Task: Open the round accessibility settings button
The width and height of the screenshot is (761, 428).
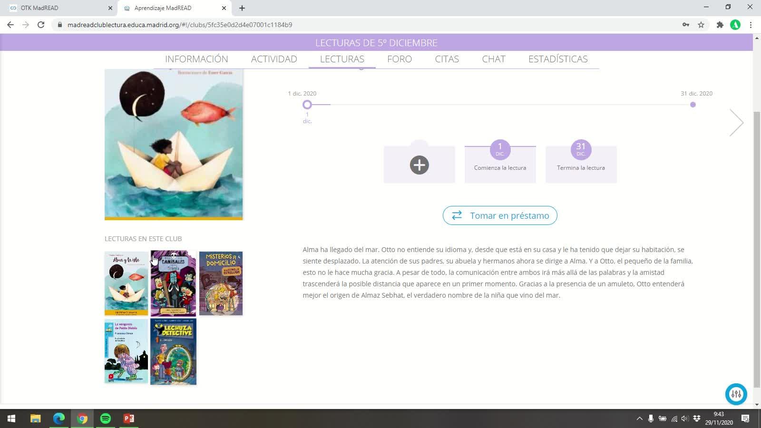Action: coord(736,394)
